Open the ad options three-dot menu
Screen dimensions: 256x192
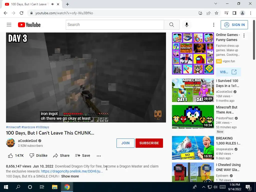point(244,35)
